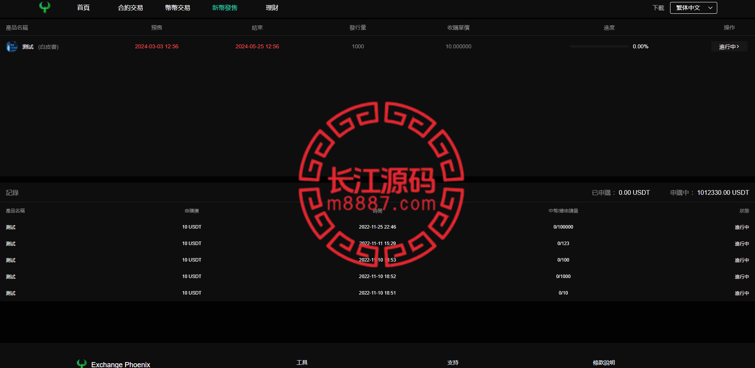Open the (白皮書) whitepaper link

click(x=48, y=47)
